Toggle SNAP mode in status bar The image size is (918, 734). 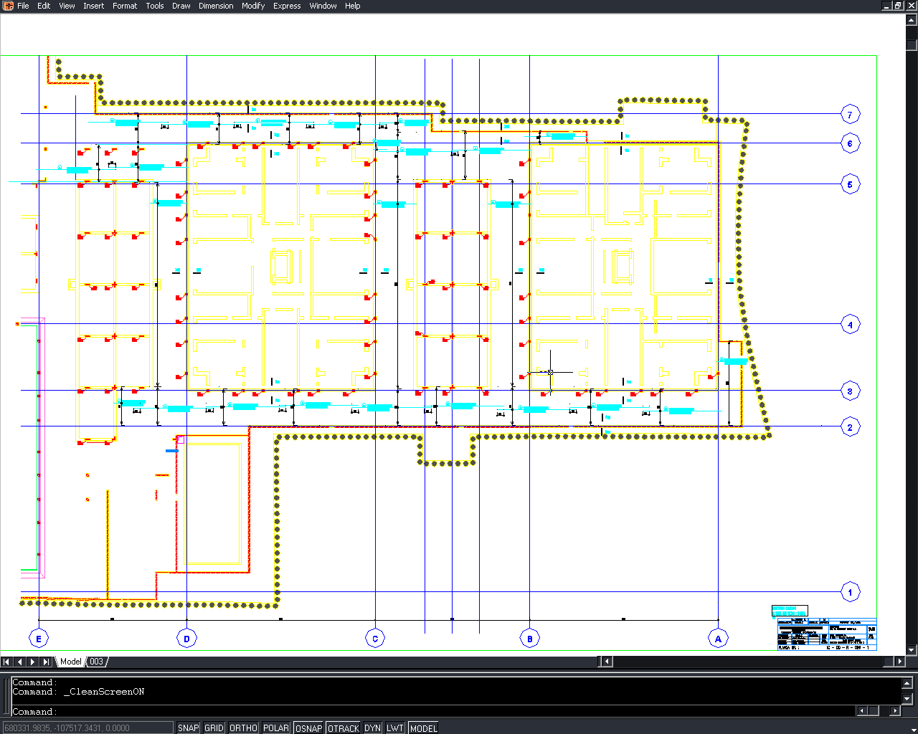click(x=189, y=728)
